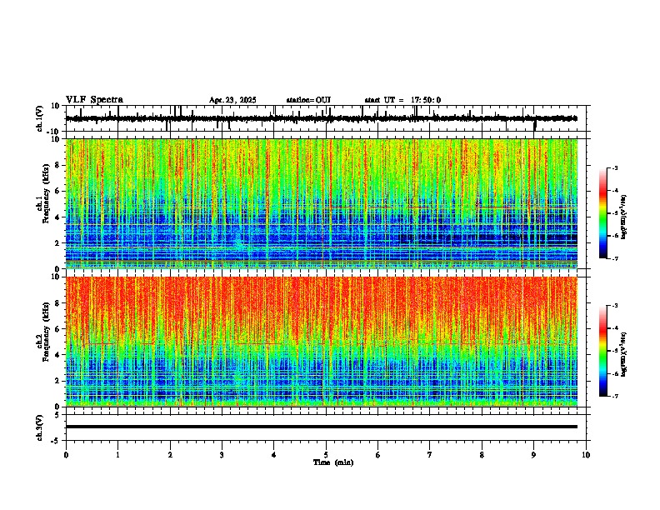Click time-axis tick label "4"

[273, 455]
